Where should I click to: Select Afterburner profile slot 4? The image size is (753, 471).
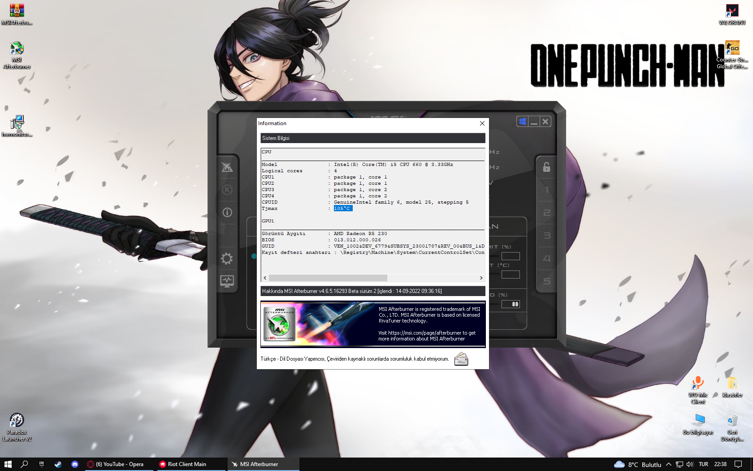[x=547, y=258]
